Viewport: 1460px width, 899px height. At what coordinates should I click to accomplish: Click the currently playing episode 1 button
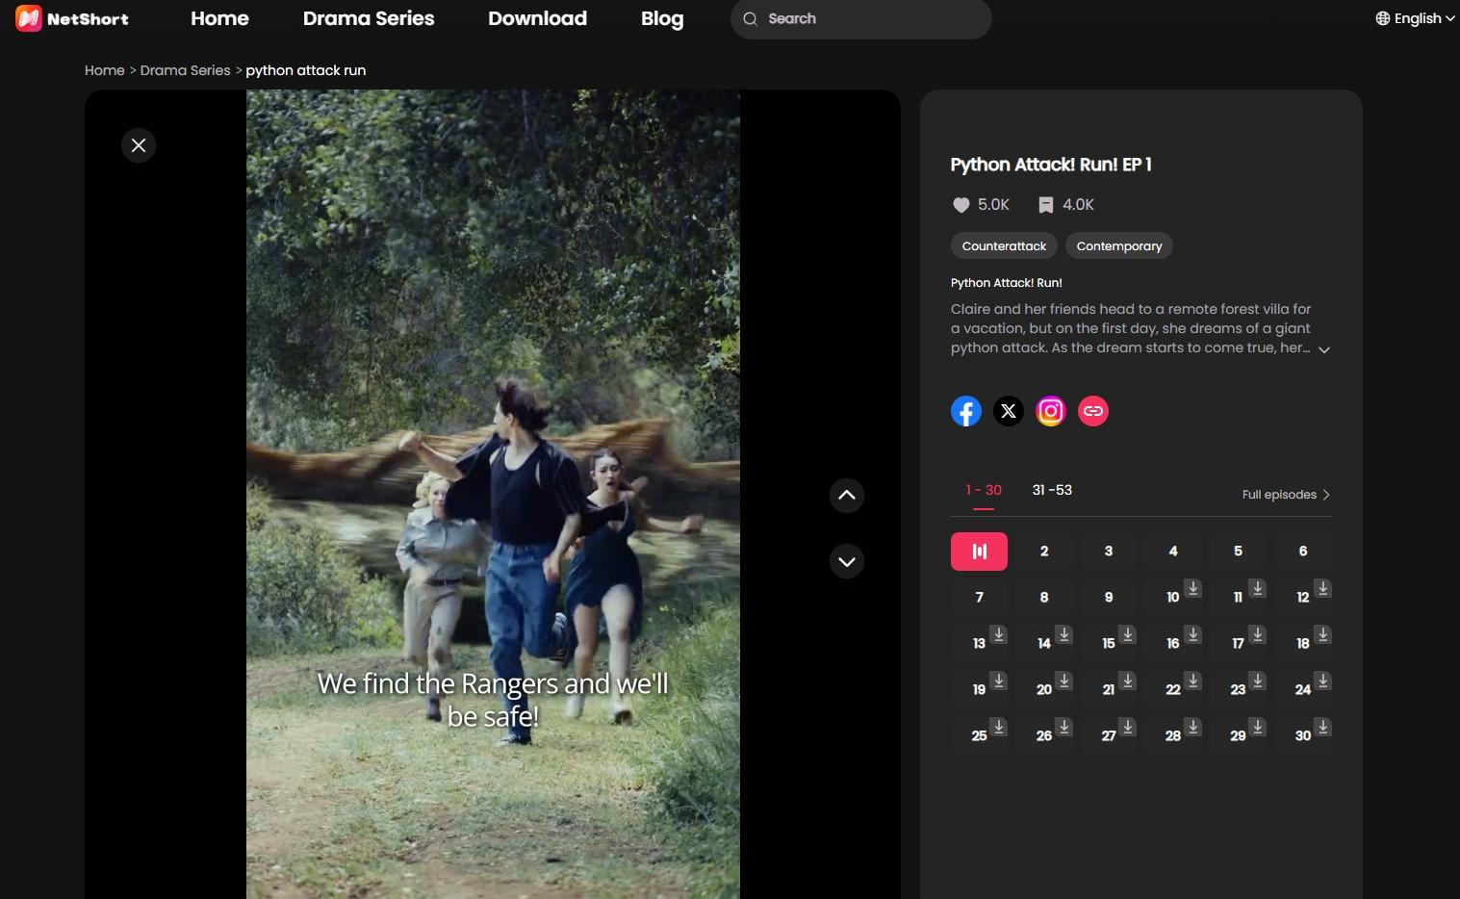[x=979, y=552]
